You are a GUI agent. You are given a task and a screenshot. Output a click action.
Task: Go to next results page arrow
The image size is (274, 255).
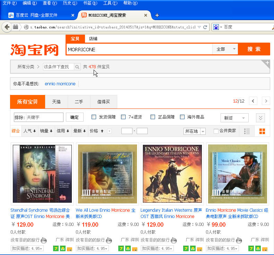pyautogui.click(x=266, y=101)
